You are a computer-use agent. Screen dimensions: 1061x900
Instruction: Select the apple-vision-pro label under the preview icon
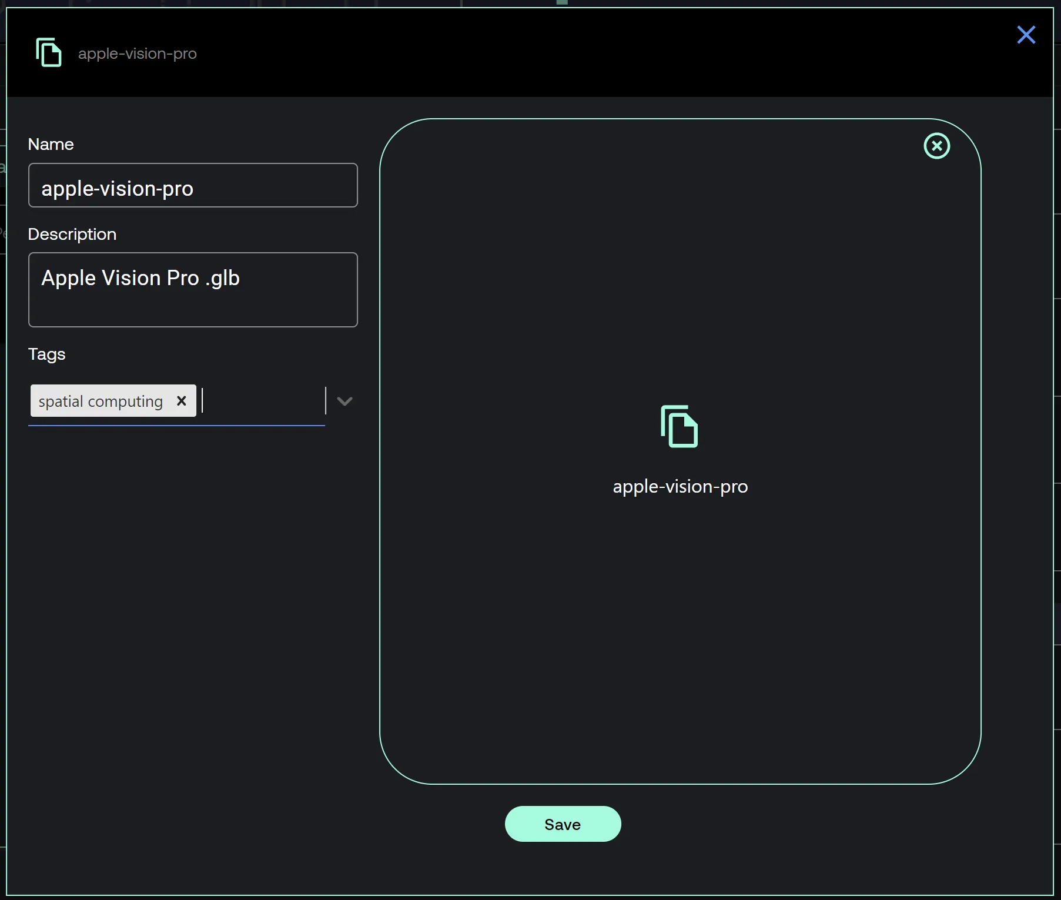tap(680, 487)
